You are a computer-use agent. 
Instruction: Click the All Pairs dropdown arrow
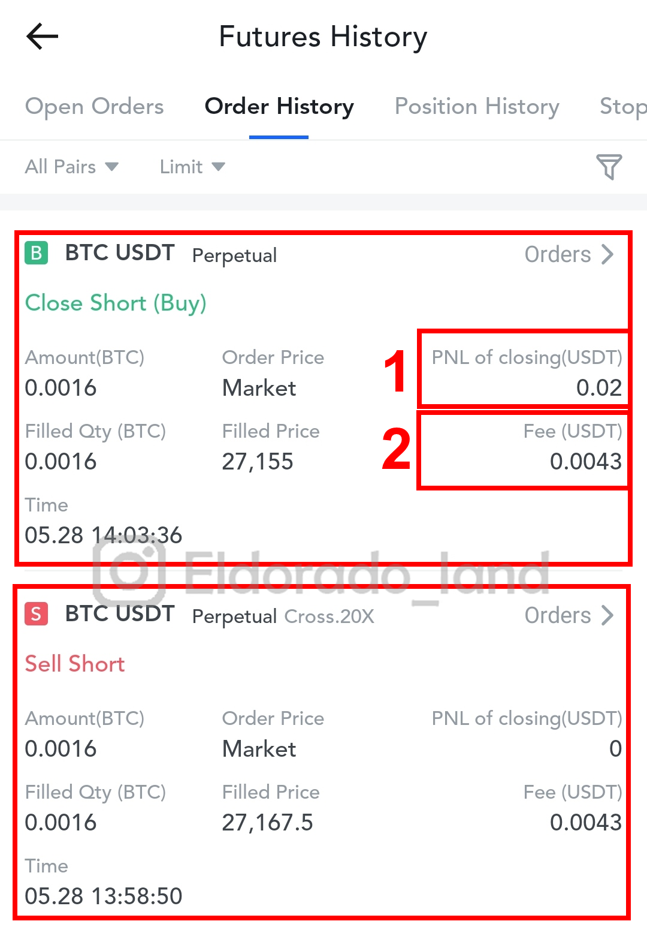pyautogui.click(x=112, y=167)
